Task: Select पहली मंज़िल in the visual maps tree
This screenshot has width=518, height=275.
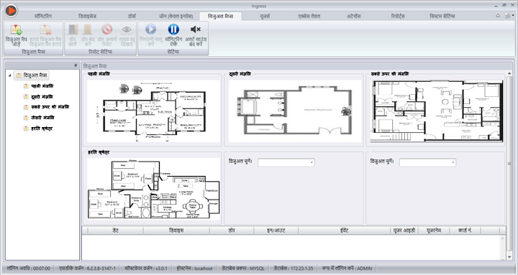Action: (42, 86)
